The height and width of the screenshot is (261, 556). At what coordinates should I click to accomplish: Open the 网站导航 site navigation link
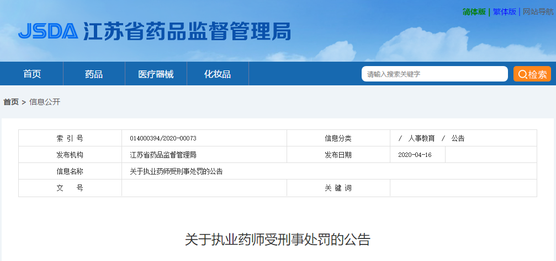click(537, 12)
